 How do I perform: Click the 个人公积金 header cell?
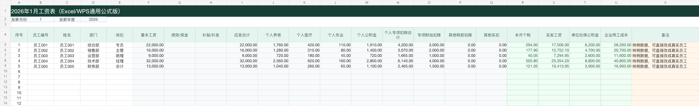[x=367, y=35]
